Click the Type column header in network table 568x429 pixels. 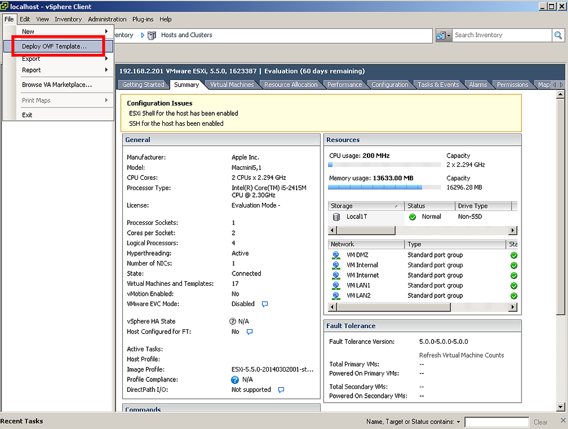[455, 244]
